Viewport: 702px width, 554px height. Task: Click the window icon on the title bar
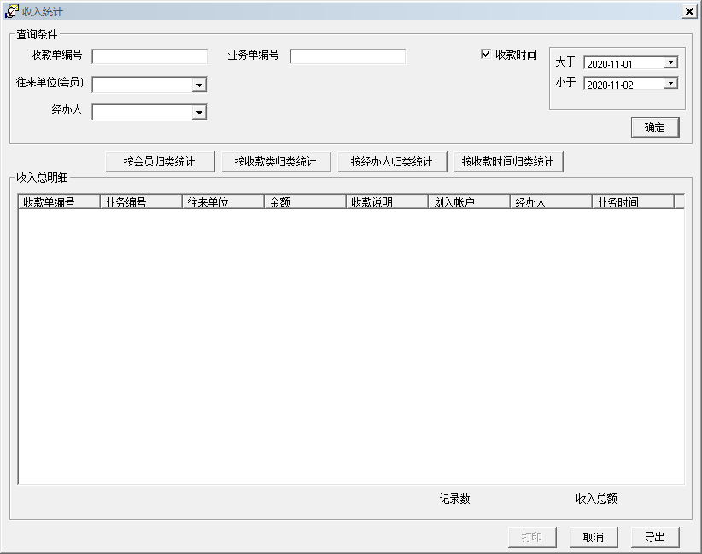point(10,11)
